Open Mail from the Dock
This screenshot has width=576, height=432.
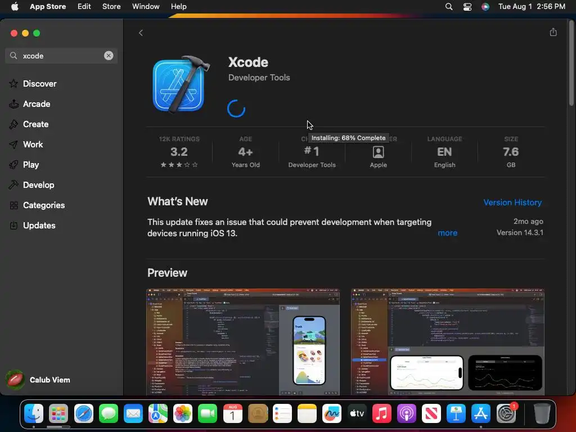(x=133, y=413)
